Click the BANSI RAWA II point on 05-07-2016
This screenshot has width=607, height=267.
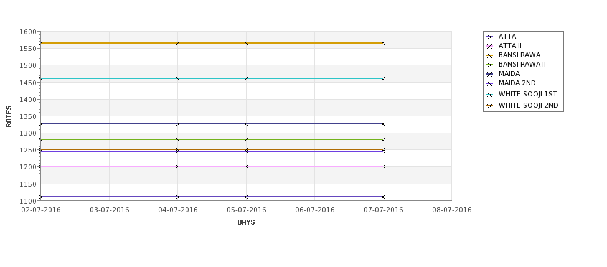(x=246, y=139)
